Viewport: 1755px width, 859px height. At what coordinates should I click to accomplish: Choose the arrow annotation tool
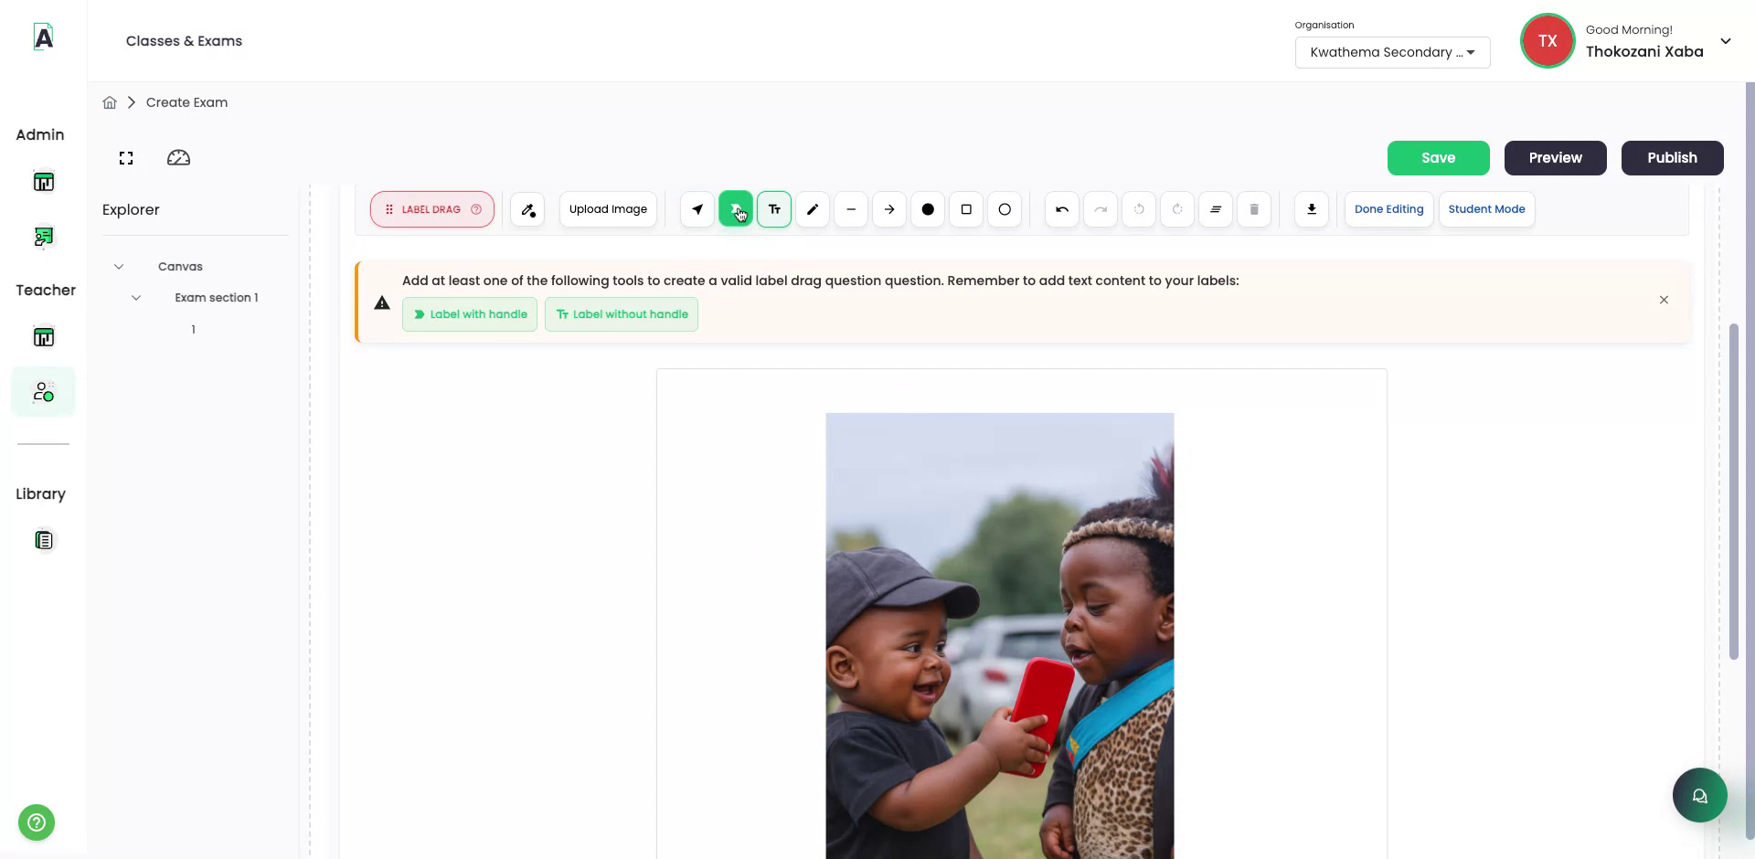(x=888, y=209)
